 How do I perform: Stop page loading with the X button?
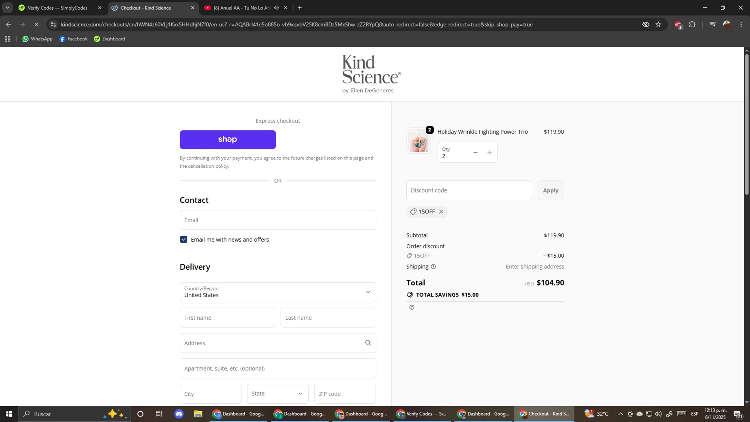coord(36,24)
